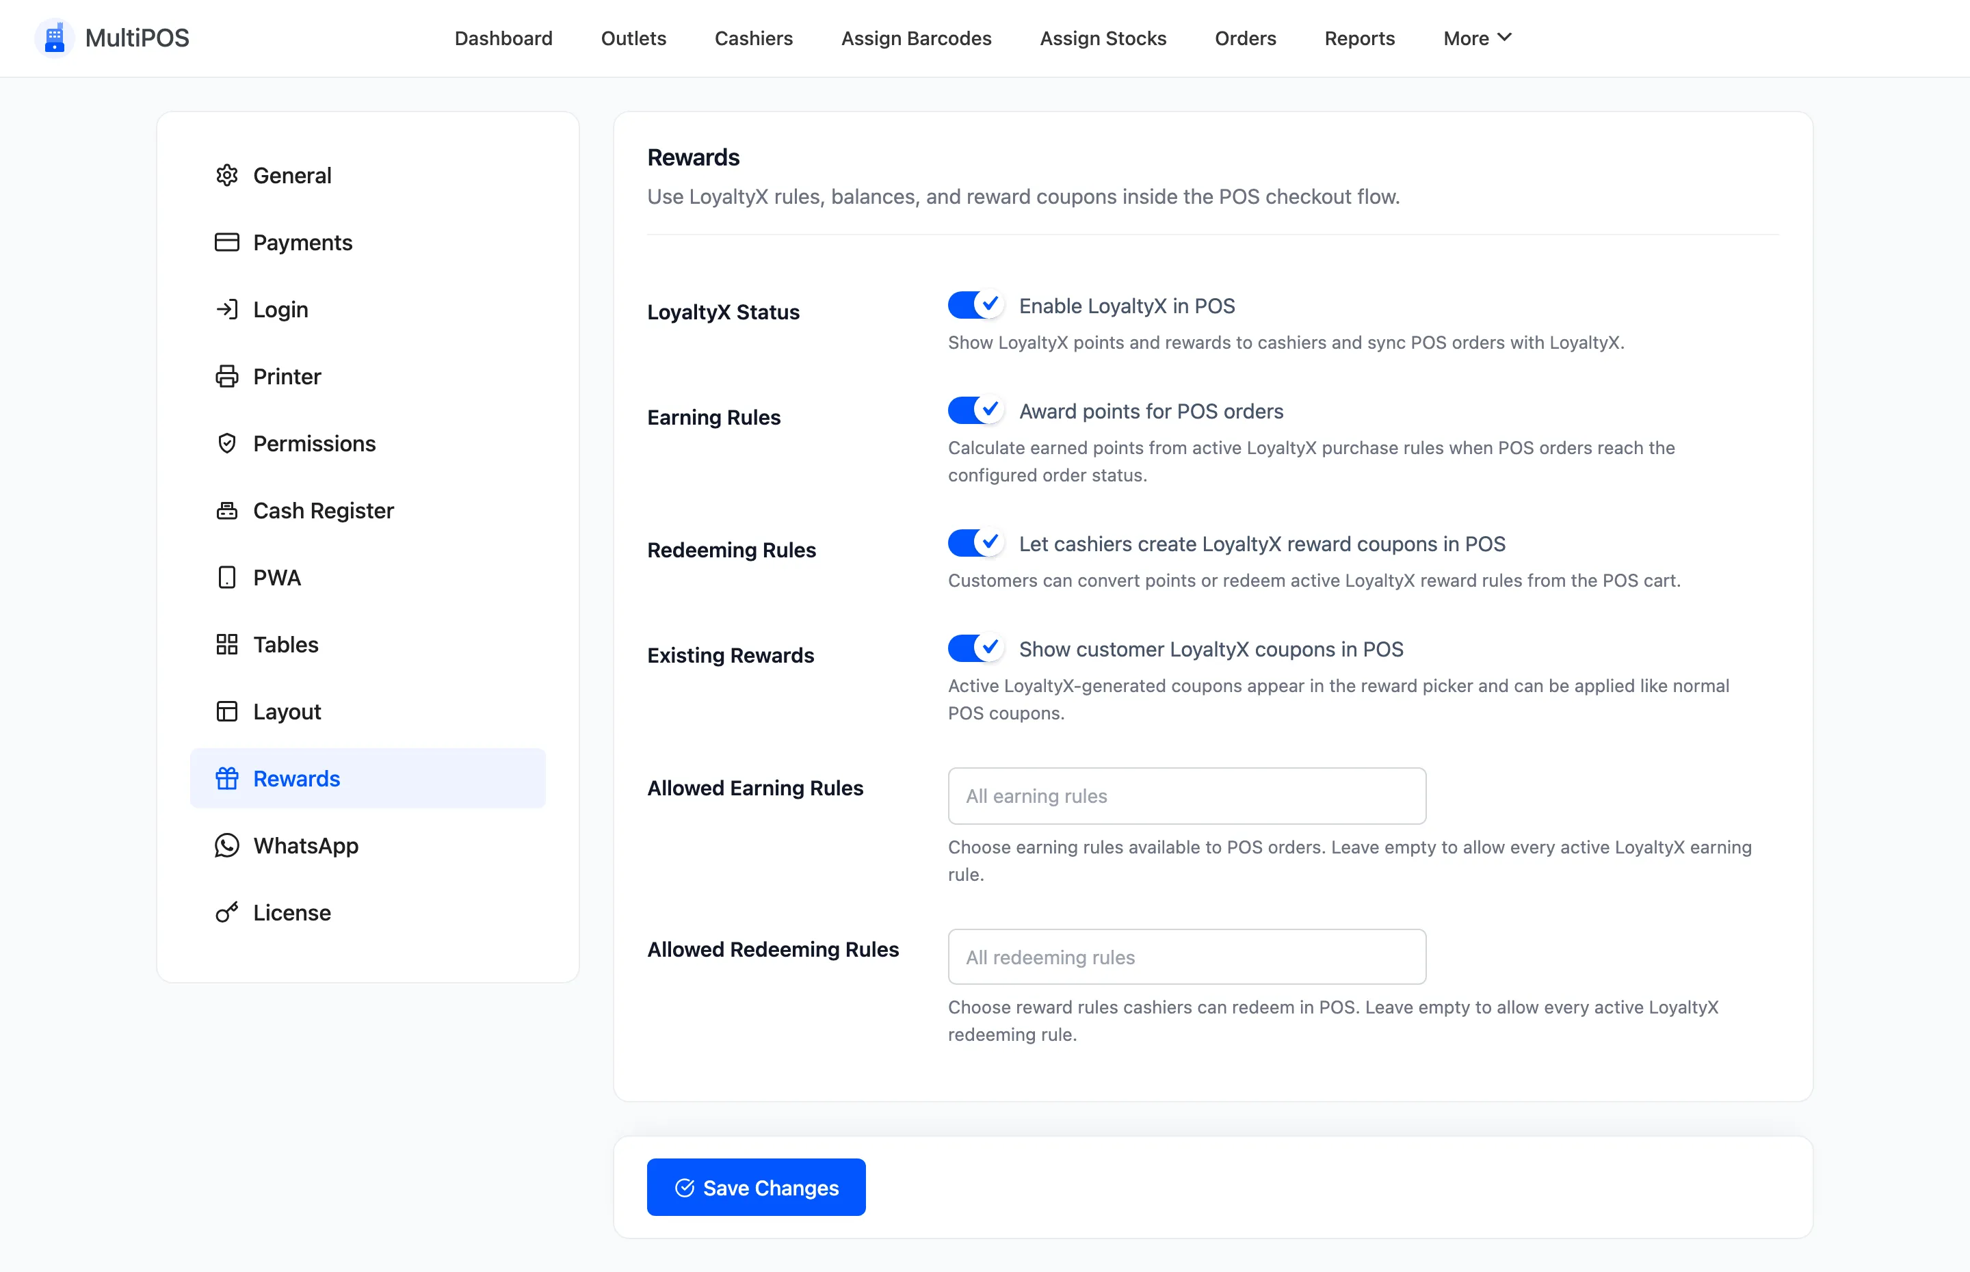The width and height of the screenshot is (1970, 1272).
Task: Click the General gear icon
Action: pyautogui.click(x=226, y=175)
